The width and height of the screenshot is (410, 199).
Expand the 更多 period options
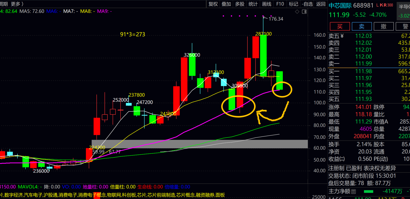(x=17, y=4)
